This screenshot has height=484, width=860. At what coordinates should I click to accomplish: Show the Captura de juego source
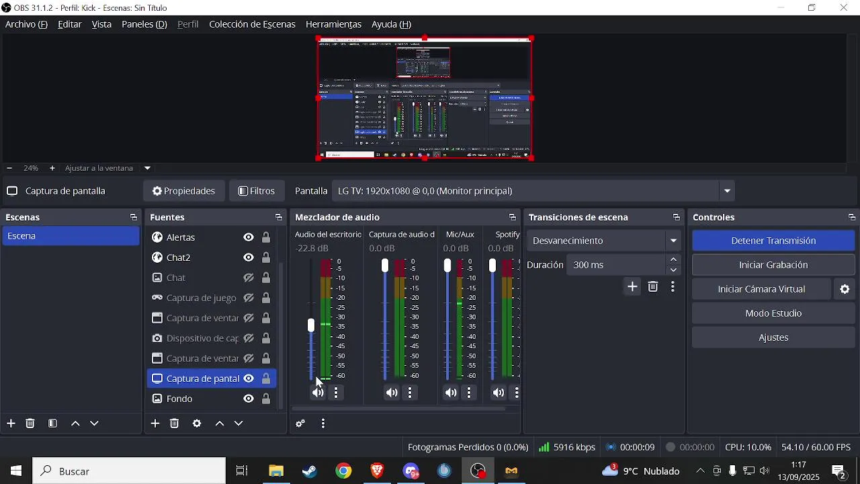pos(249,298)
